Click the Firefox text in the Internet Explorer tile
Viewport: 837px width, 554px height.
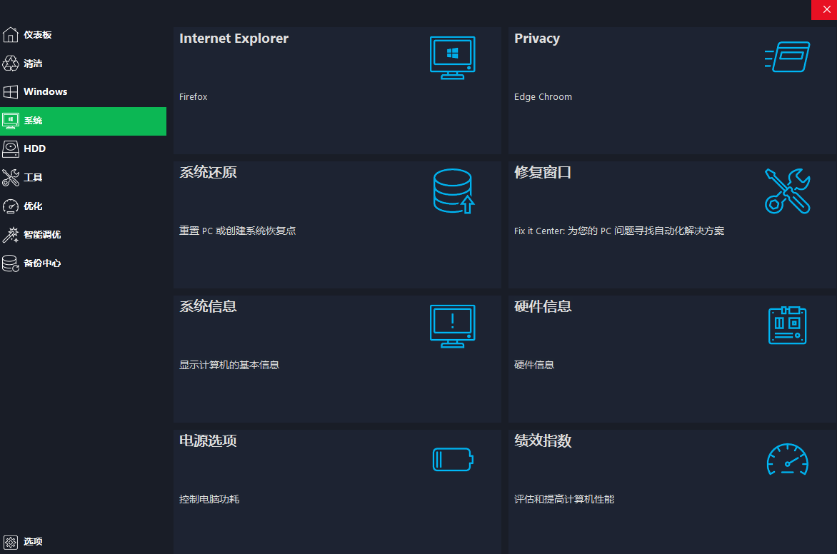click(194, 97)
